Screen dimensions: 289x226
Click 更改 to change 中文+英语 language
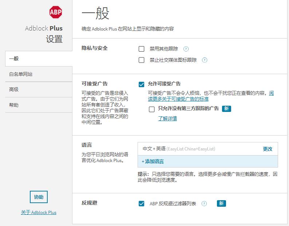[x=268, y=149]
